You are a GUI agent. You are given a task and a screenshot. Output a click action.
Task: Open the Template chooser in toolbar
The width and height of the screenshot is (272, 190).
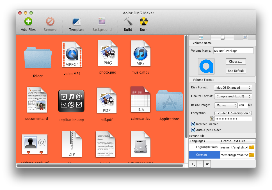click(x=77, y=22)
